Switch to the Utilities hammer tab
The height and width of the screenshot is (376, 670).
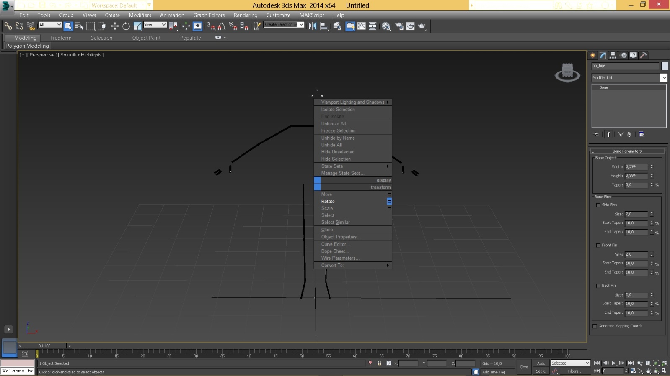tap(643, 55)
